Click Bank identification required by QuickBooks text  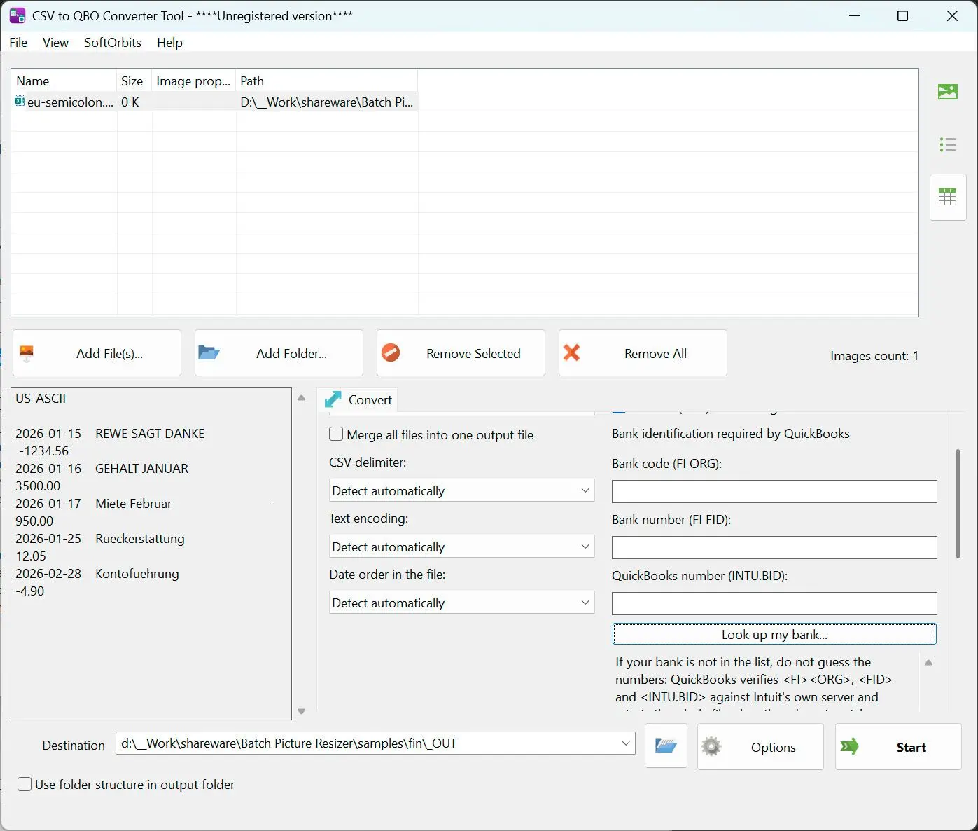click(x=730, y=433)
